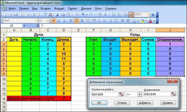Open the Файл menu

point(12,8)
